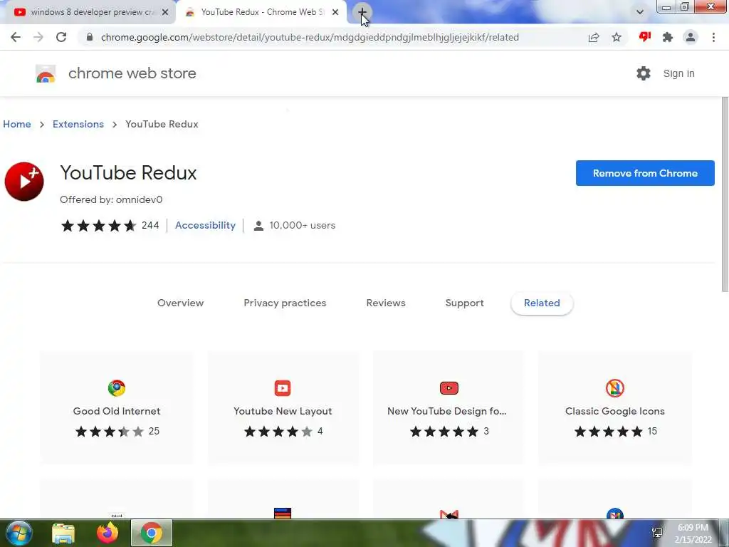Screen dimensions: 729x547
Task: Click the YouTube Redux extension icon
Action: click(24, 182)
